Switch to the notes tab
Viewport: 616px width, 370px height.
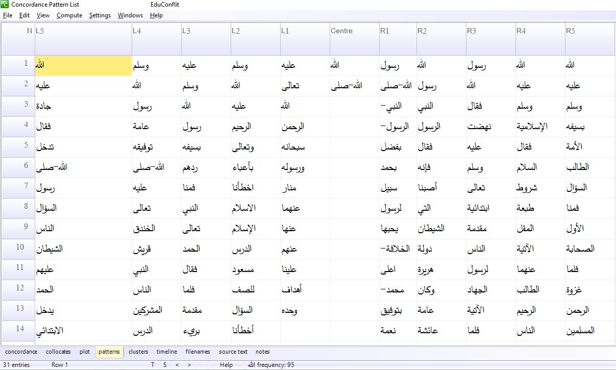[263, 352]
